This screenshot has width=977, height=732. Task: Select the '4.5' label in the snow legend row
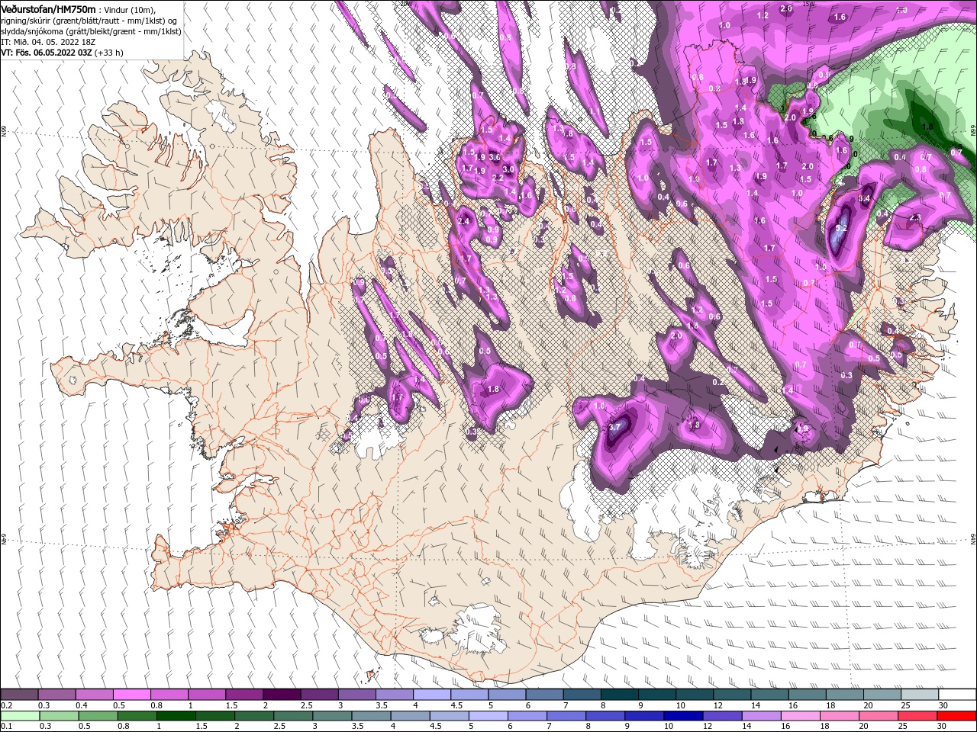click(456, 705)
